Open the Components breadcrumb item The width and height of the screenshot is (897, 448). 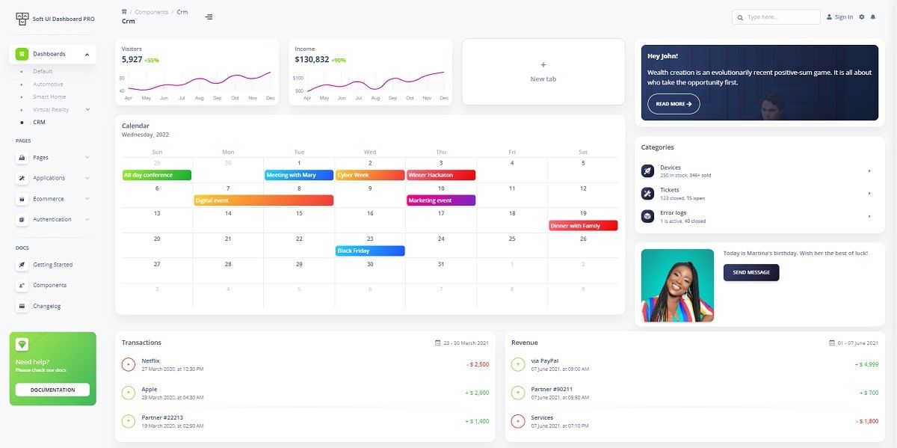pyautogui.click(x=149, y=12)
